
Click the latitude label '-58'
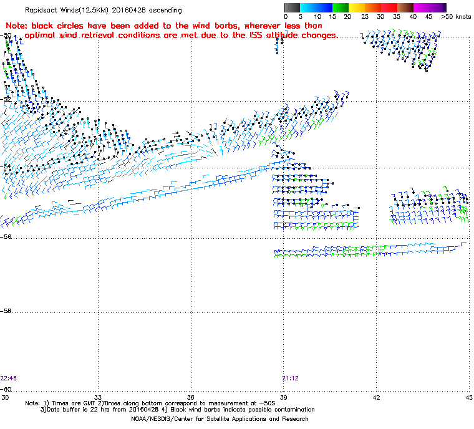click(6, 311)
